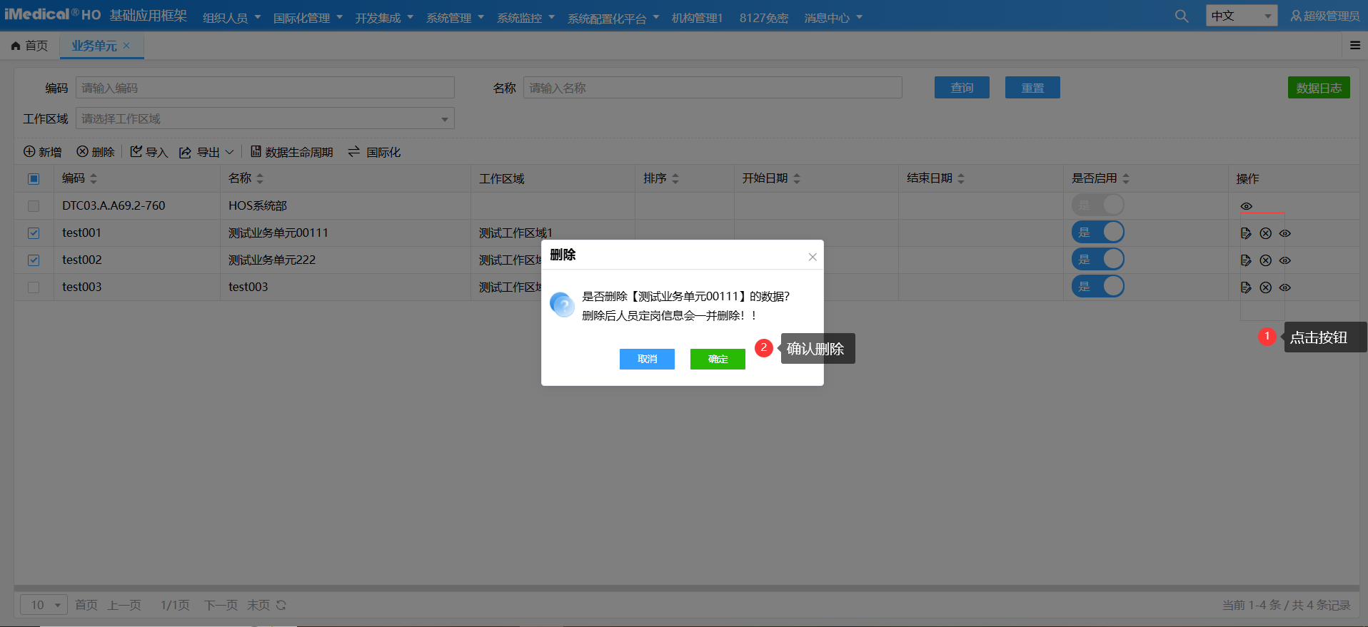This screenshot has width=1368, height=627.
Task: Open the hamburger menu at right of tabs
Action: [x=1354, y=46]
